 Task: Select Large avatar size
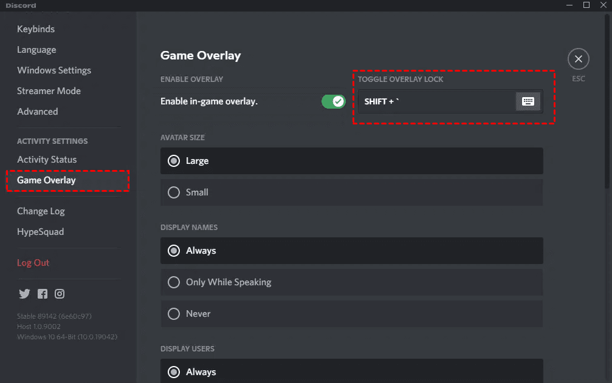pos(352,161)
